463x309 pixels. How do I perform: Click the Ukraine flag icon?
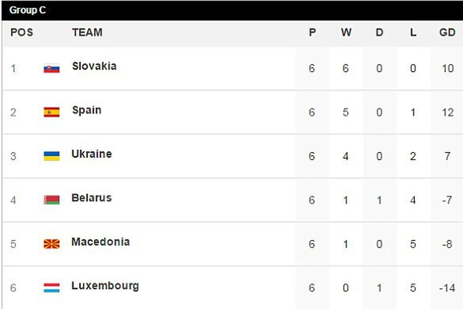point(52,156)
